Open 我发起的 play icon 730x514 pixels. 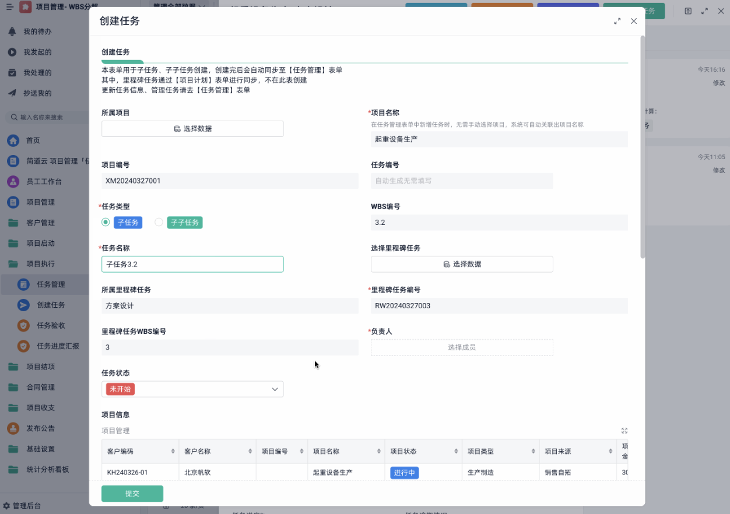pyautogui.click(x=12, y=52)
